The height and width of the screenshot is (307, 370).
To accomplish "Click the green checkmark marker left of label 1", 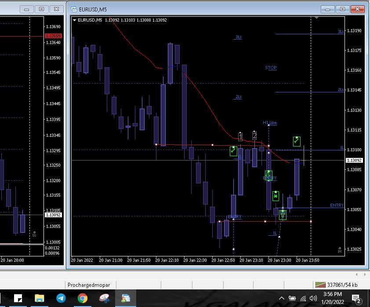I will click(x=233, y=151).
